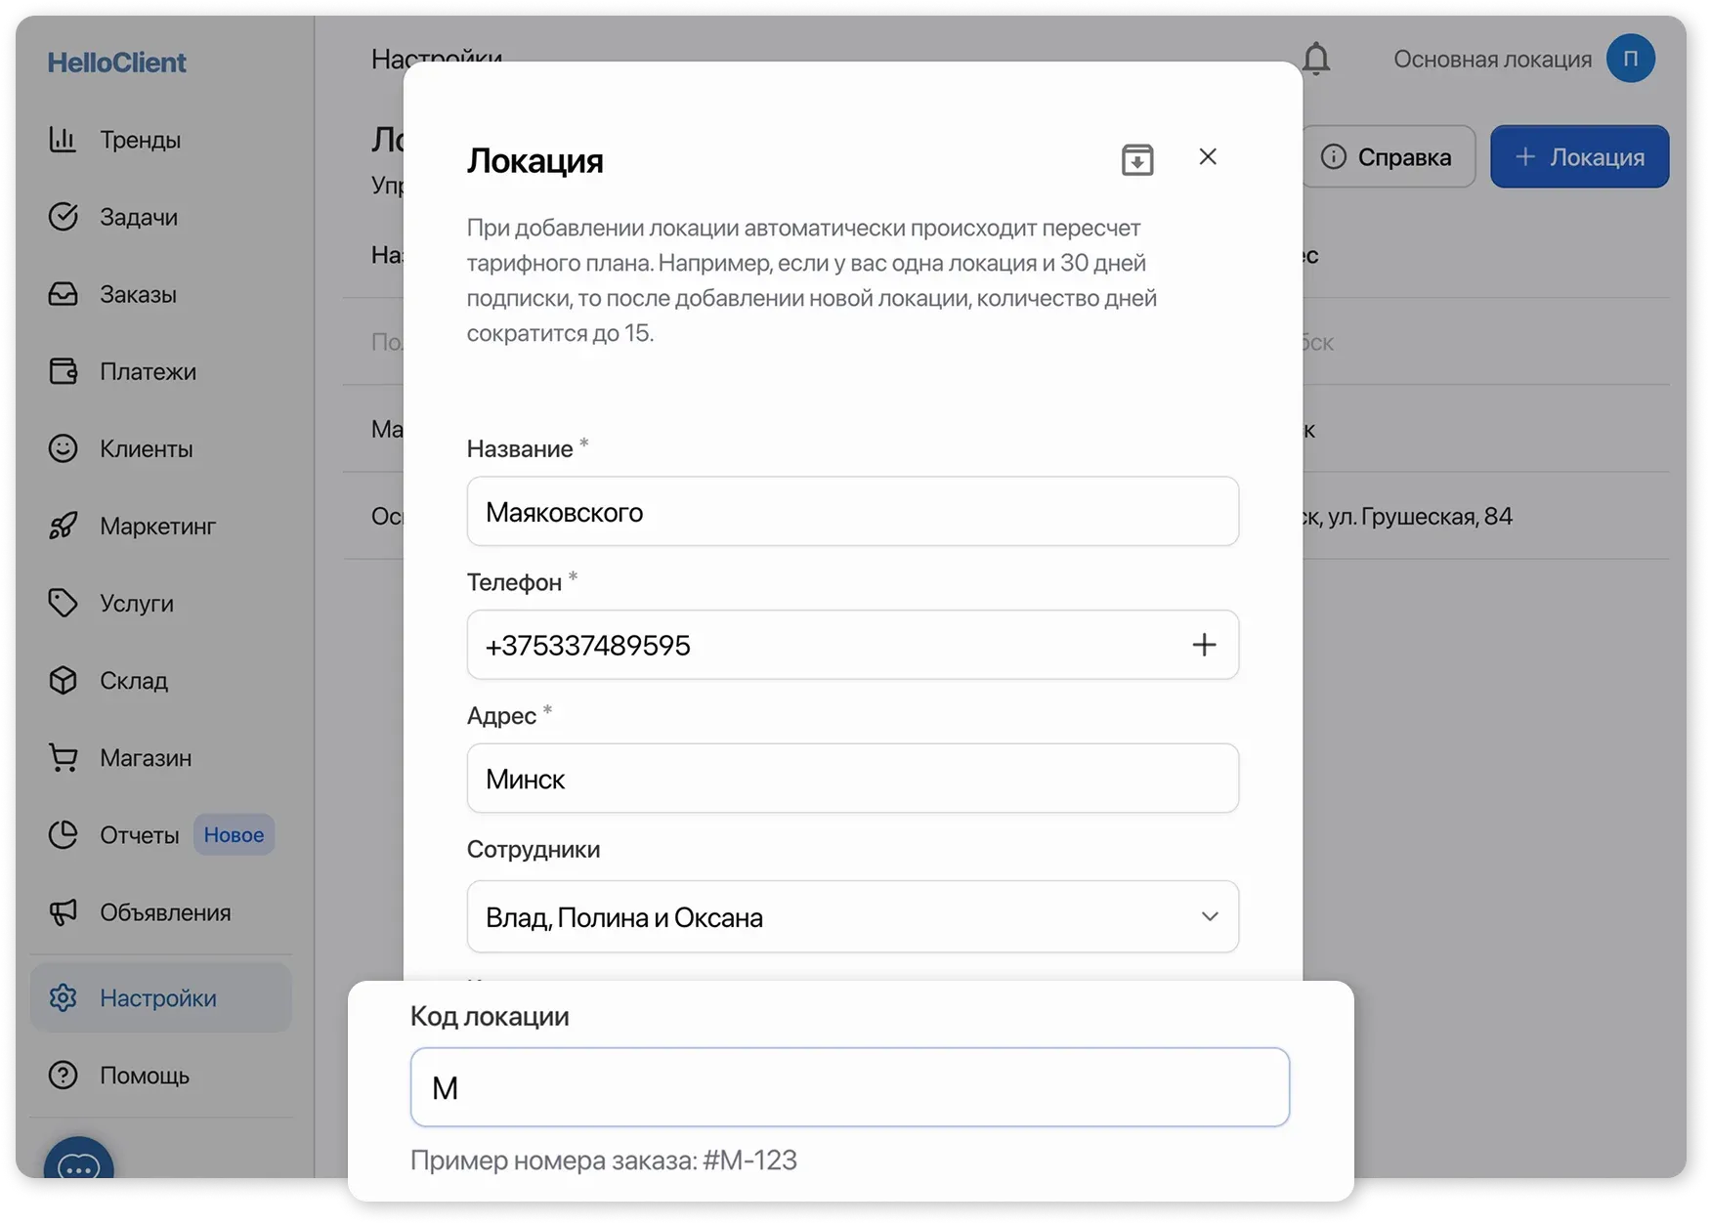Go to Заказы section
The image size is (1710, 1225).
tap(138, 294)
